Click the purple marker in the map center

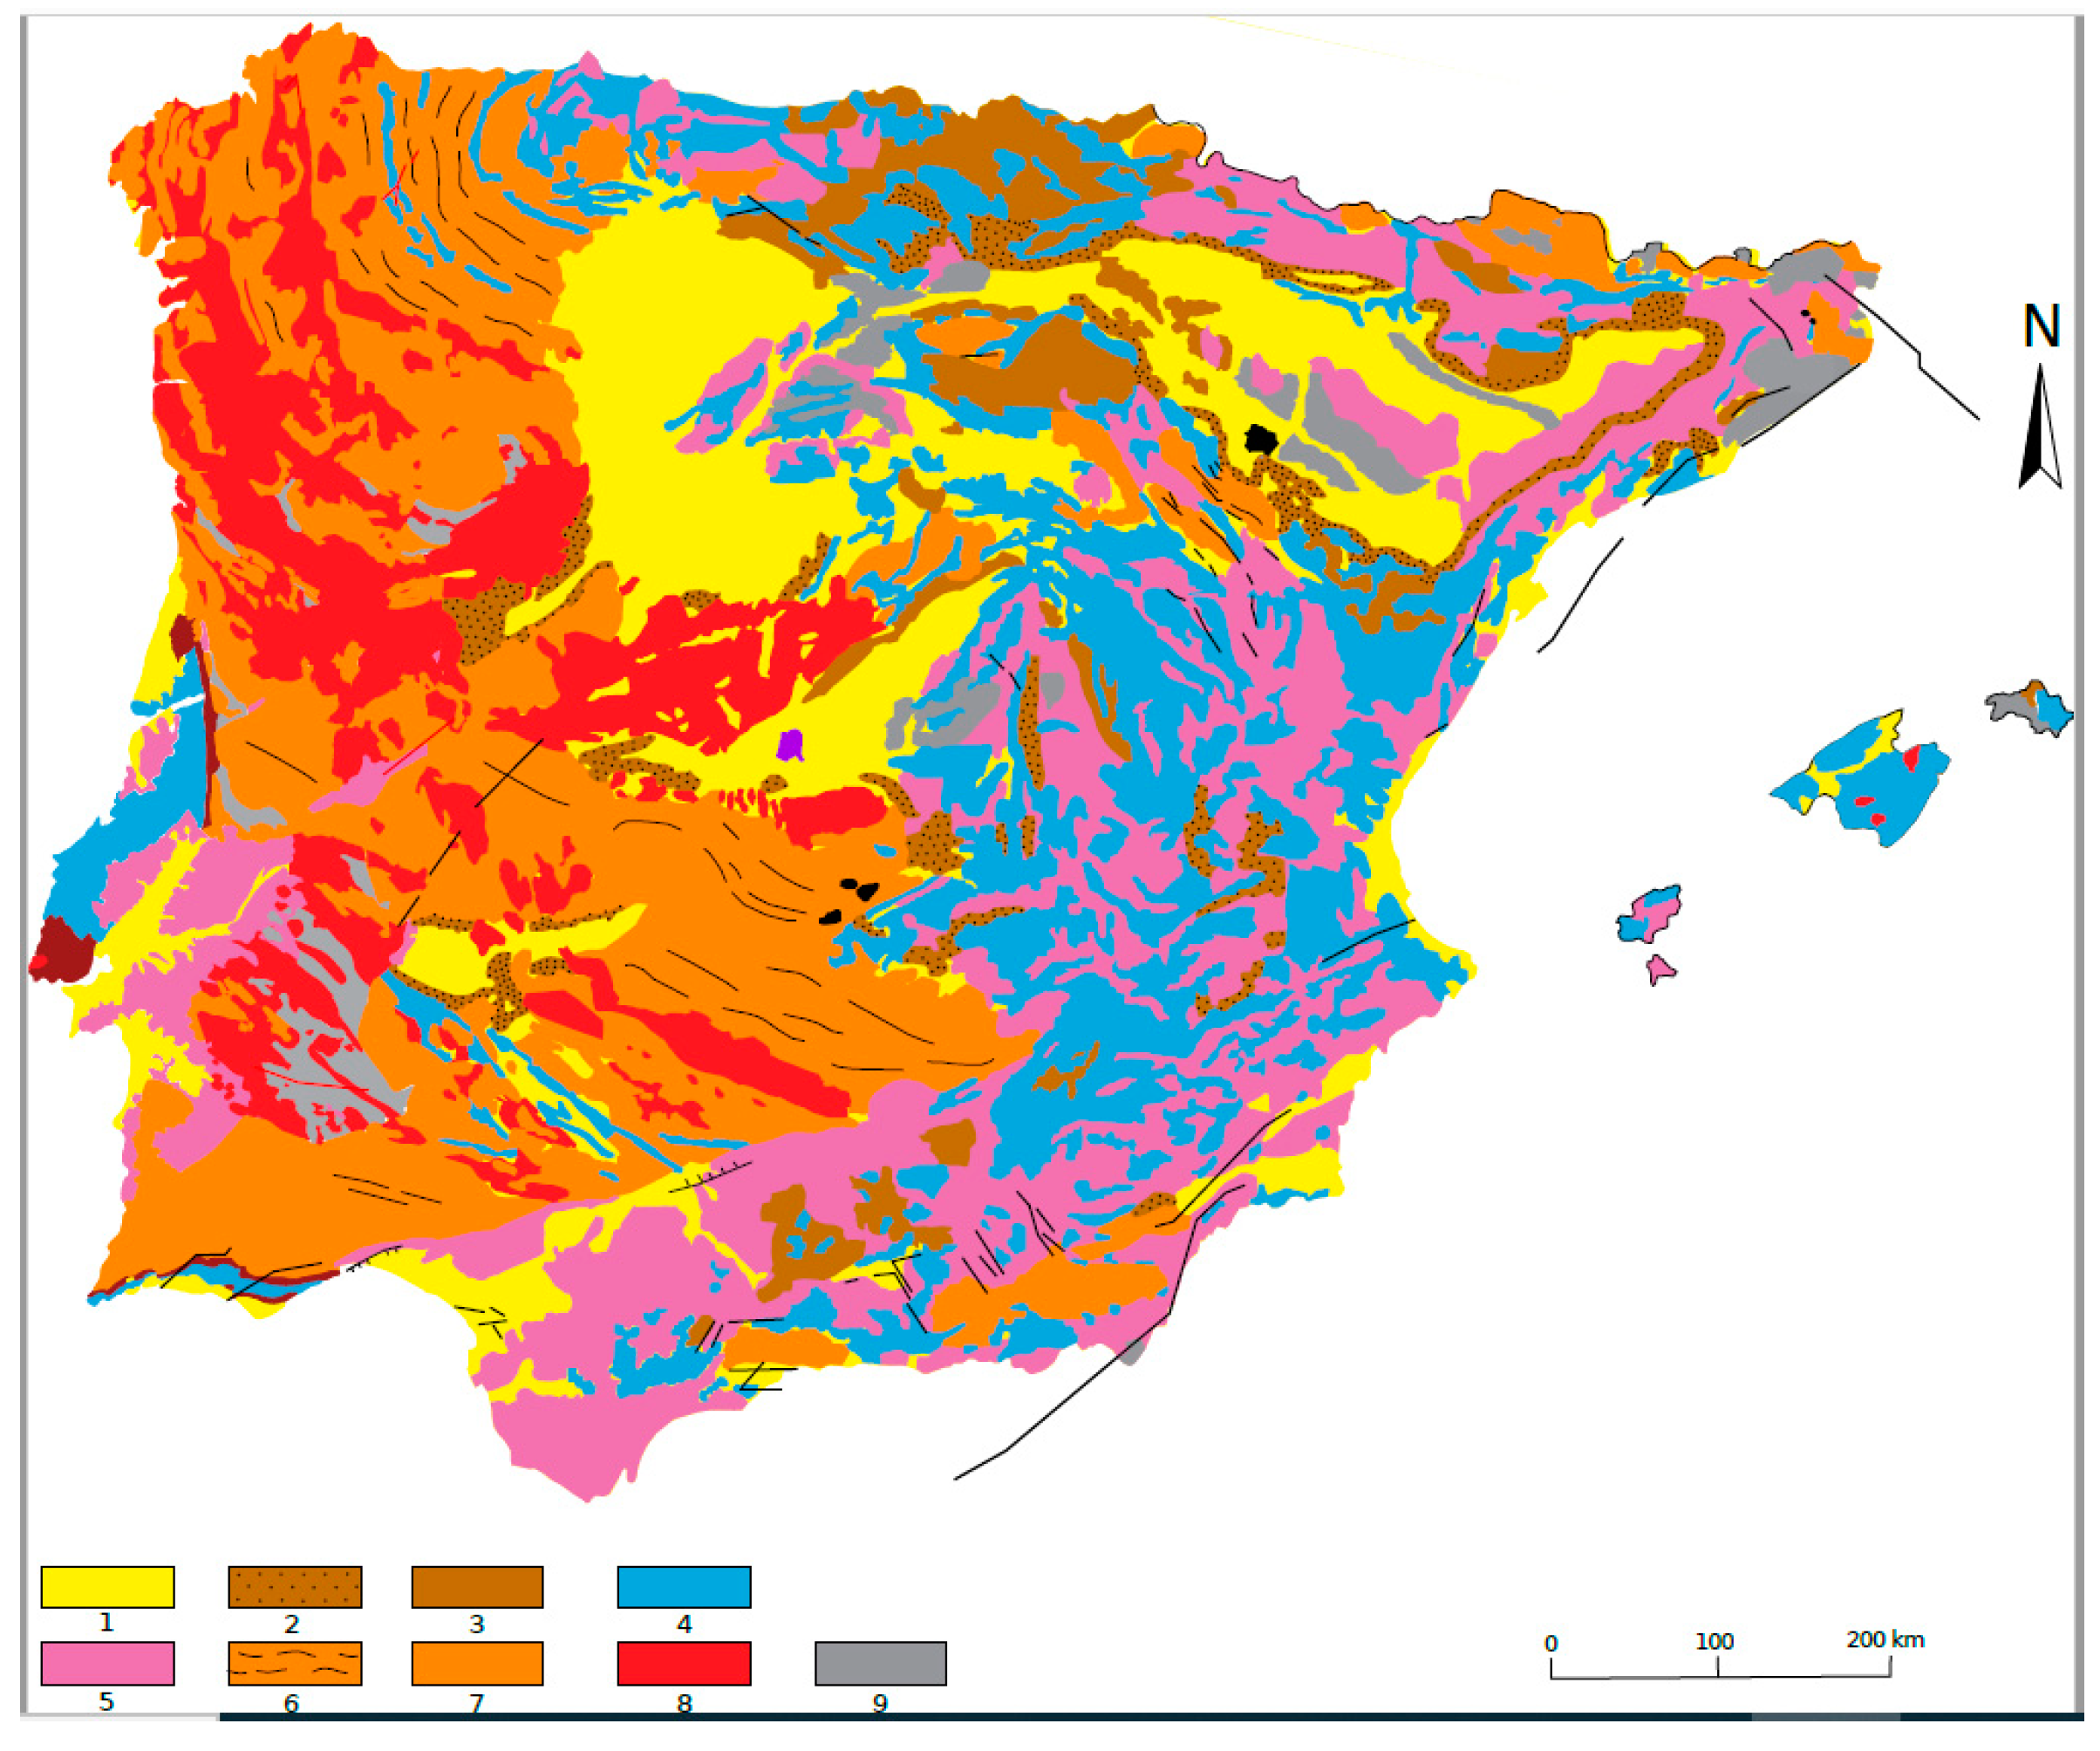[x=790, y=745]
